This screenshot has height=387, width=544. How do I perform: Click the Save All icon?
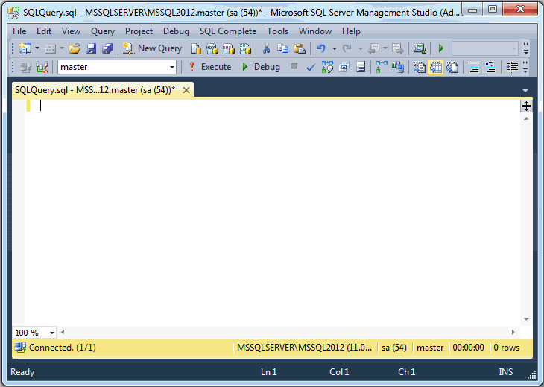pyautogui.click(x=107, y=48)
